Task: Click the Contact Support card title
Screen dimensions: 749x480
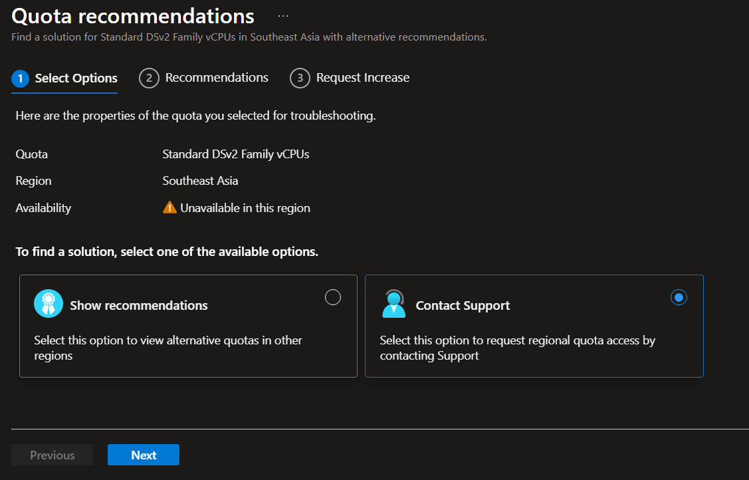Action: [463, 306]
